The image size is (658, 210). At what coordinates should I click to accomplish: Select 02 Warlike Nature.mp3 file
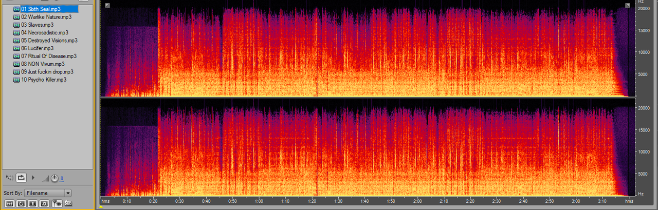pos(42,17)
